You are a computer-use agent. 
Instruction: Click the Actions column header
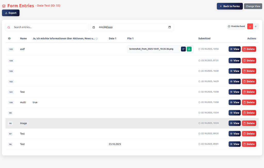coord(252,38)
